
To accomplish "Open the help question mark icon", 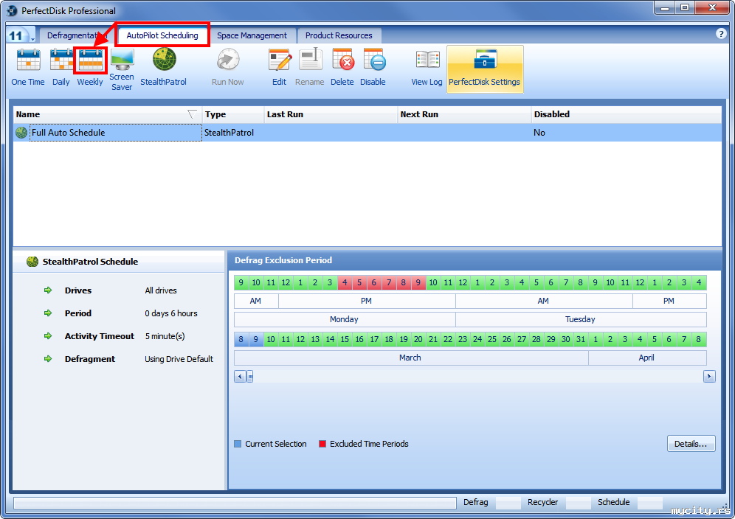I will point(721,34).
